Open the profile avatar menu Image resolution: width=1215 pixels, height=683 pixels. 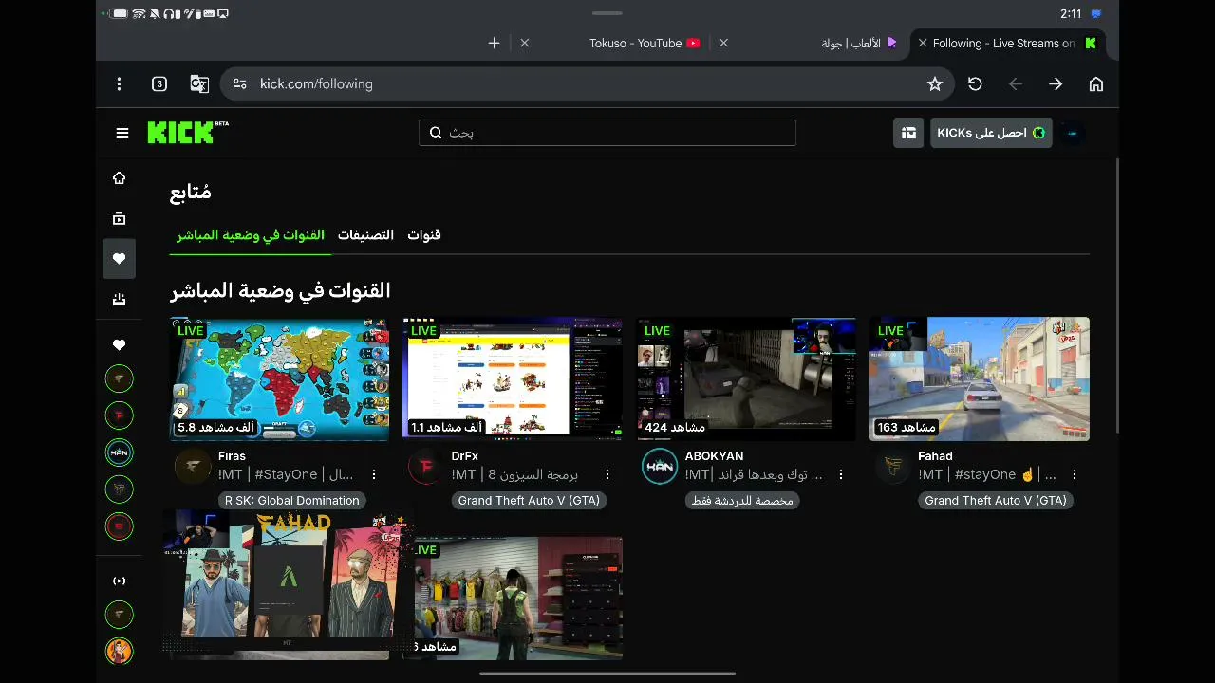click(x=1073, y=133)
